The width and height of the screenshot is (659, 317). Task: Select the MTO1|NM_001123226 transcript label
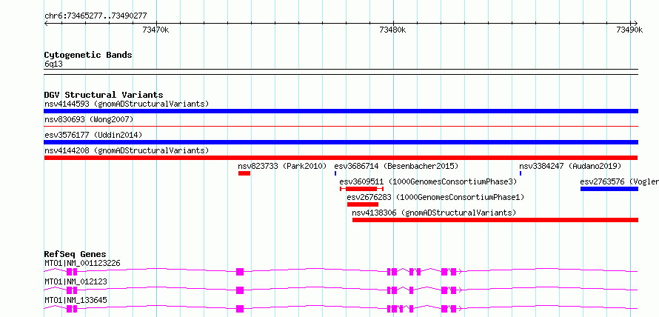pos(82,264)
